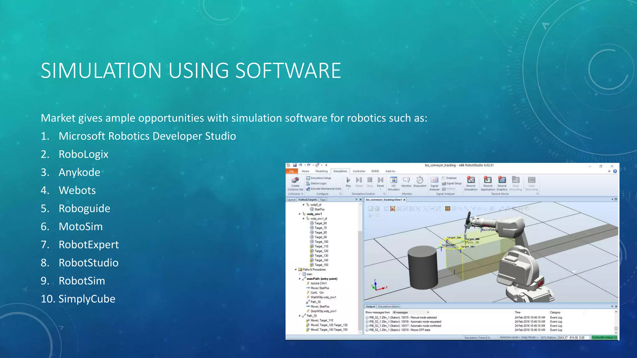The width and height of the screenshot is (637, 358).
Task: Click the Create Collision Set icon
Action: coord(295,180)
